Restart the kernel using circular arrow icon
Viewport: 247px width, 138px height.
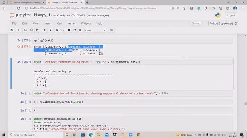74,30
